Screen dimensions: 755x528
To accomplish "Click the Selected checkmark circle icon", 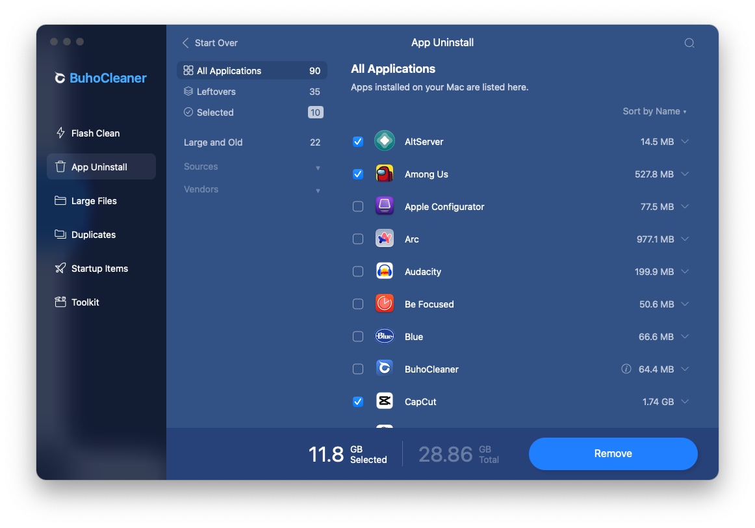I will [x=188, y=112].
